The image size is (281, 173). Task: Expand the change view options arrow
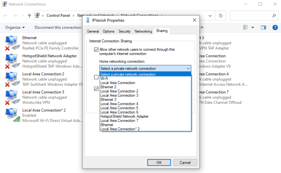252,27
